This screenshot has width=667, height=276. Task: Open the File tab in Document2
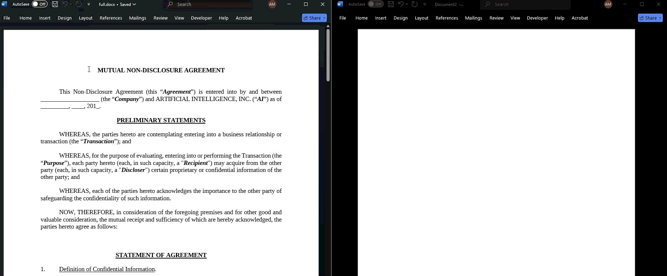(343, 18)
